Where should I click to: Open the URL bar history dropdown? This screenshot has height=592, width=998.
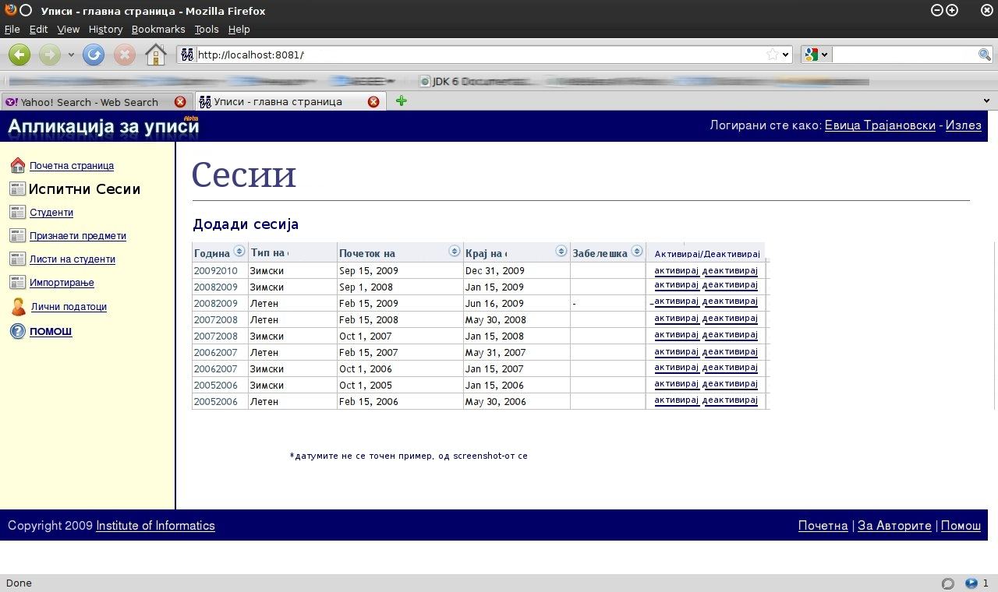click(786, 55)
